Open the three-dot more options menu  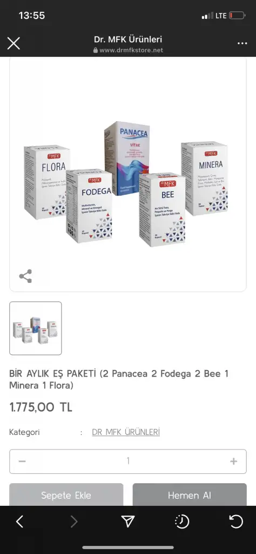pyautogui.click(x=242, y=43)
